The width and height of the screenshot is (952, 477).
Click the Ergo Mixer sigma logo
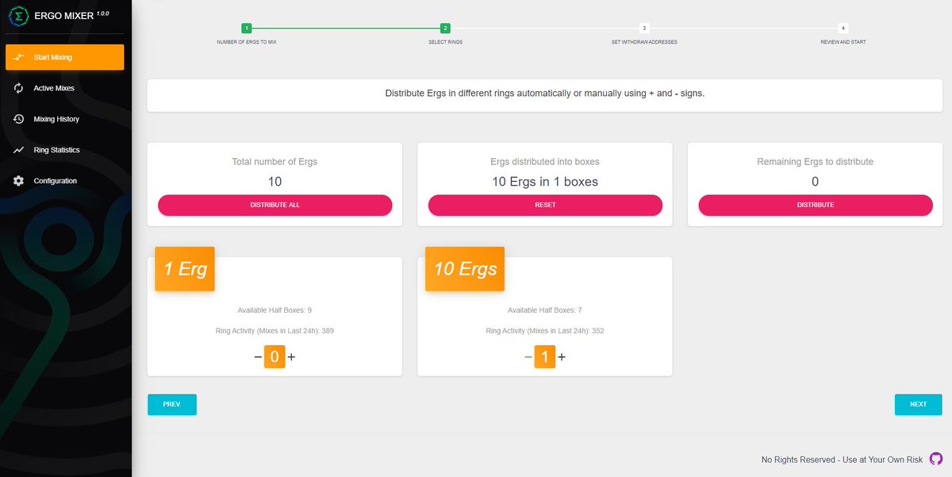20,16
